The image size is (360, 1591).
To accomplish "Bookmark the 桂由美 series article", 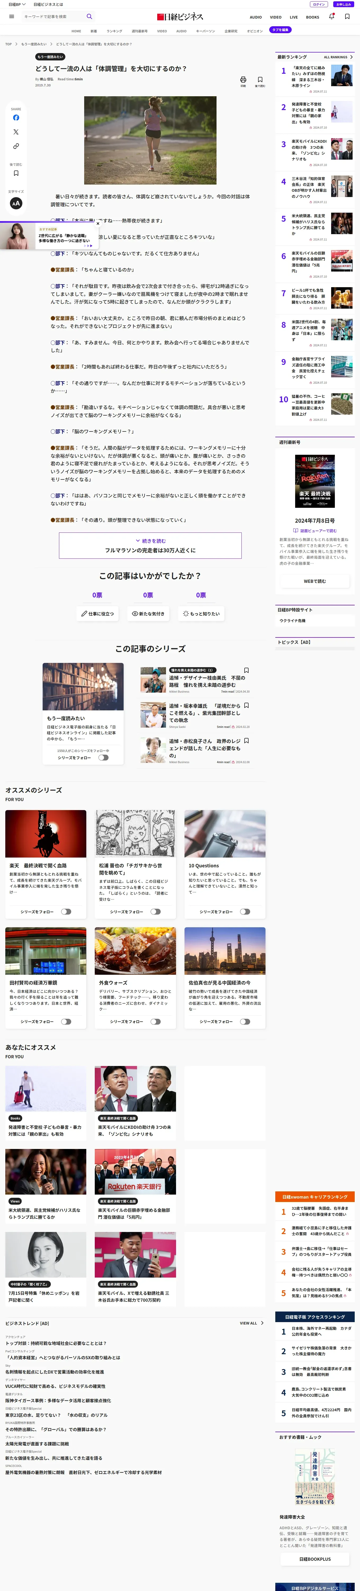I will click(x=247, y=670).
